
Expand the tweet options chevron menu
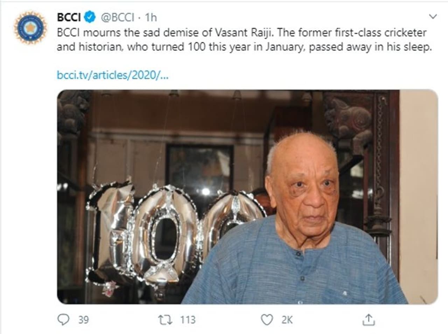(x=433, y=17)
